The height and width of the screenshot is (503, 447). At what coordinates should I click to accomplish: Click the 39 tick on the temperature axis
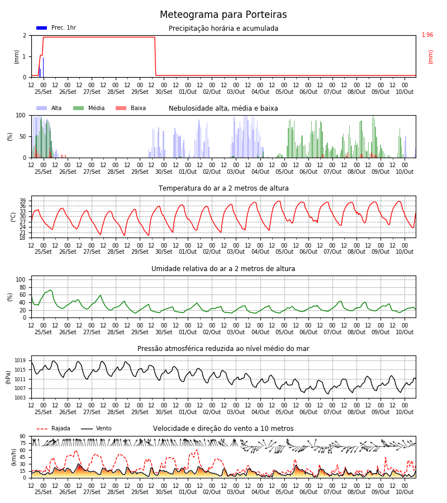tap(23, 201)
